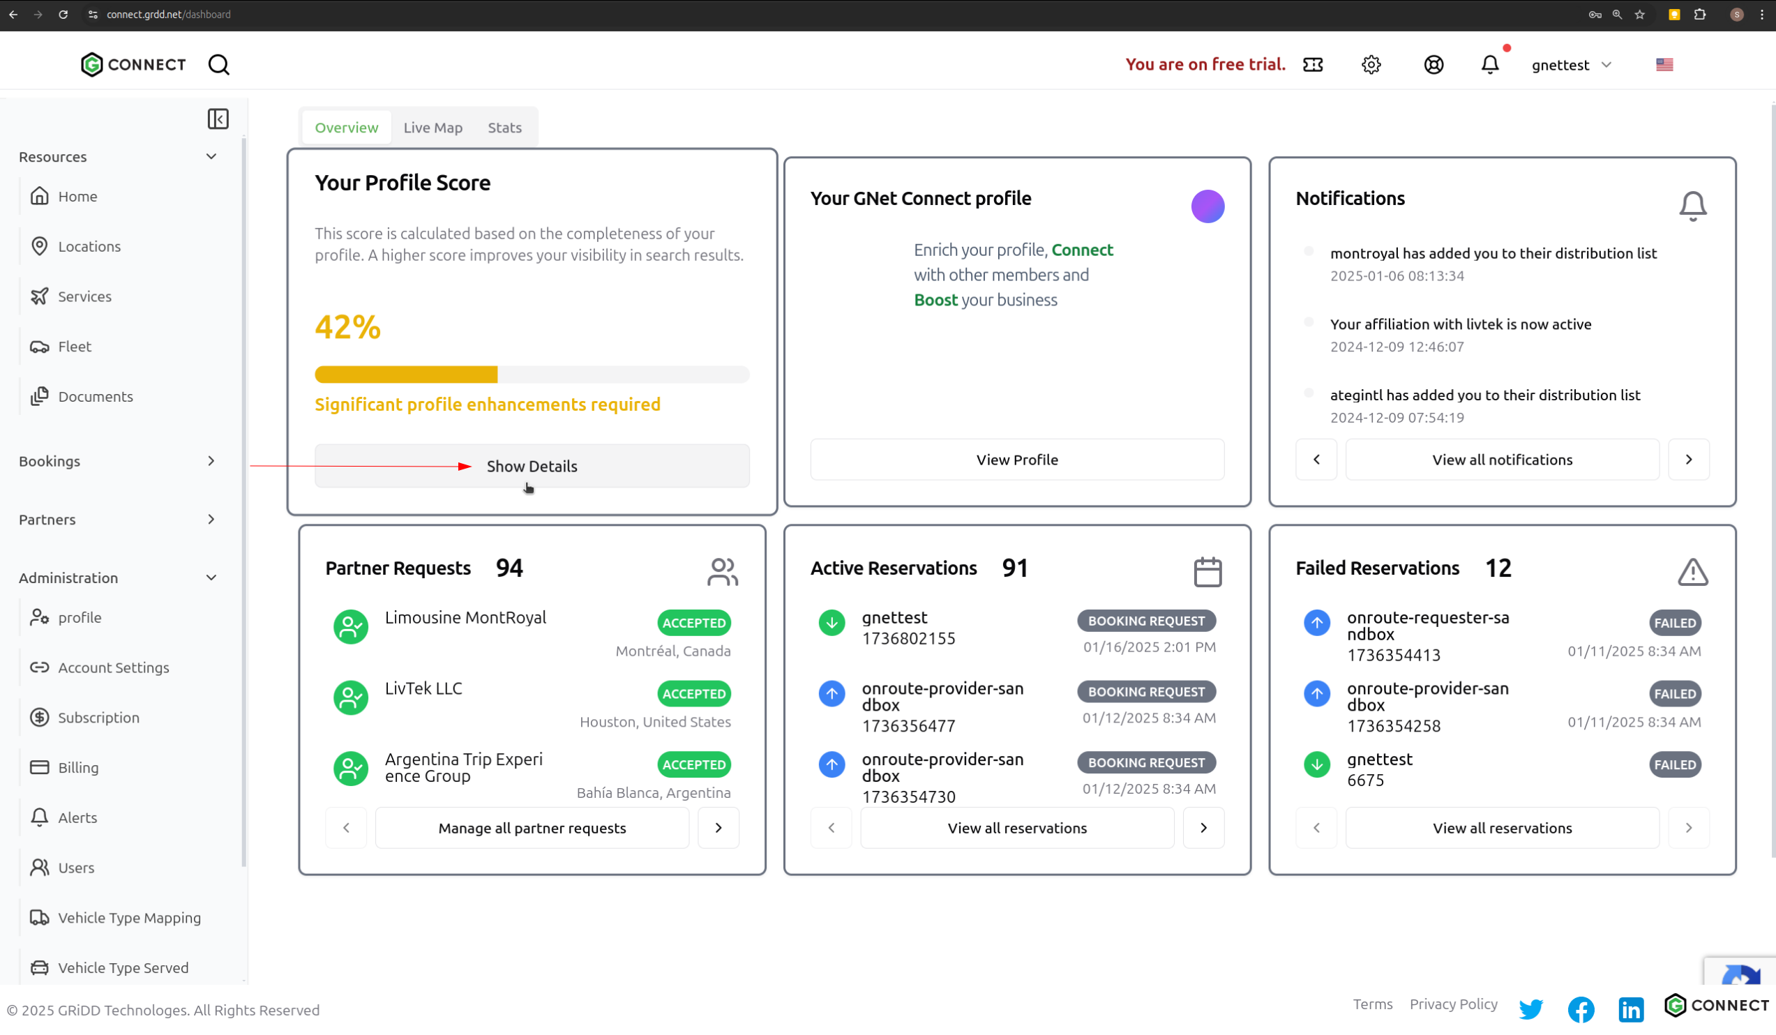Collapse the Administration sidebar section
This screenshot has height=1035, width=1776.
tap(118, 577)
